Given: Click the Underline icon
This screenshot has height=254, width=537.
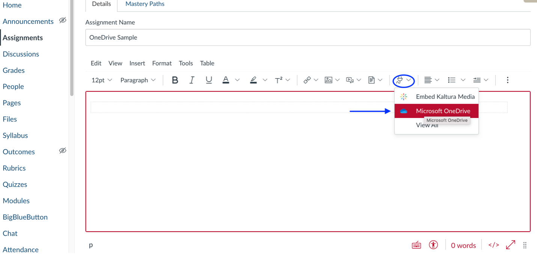Looking at the screenshot, I should pos(209,80).
